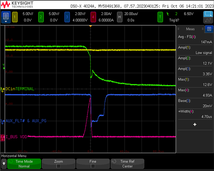Screen dimensions: 214x171
Task: Select the Ampl(3) measurement entry
Action: tap(195, 71)
